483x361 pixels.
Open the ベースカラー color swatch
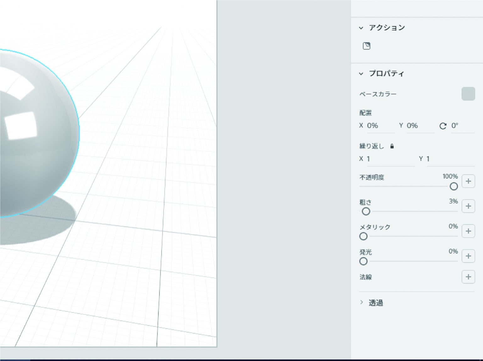(468, 94)
